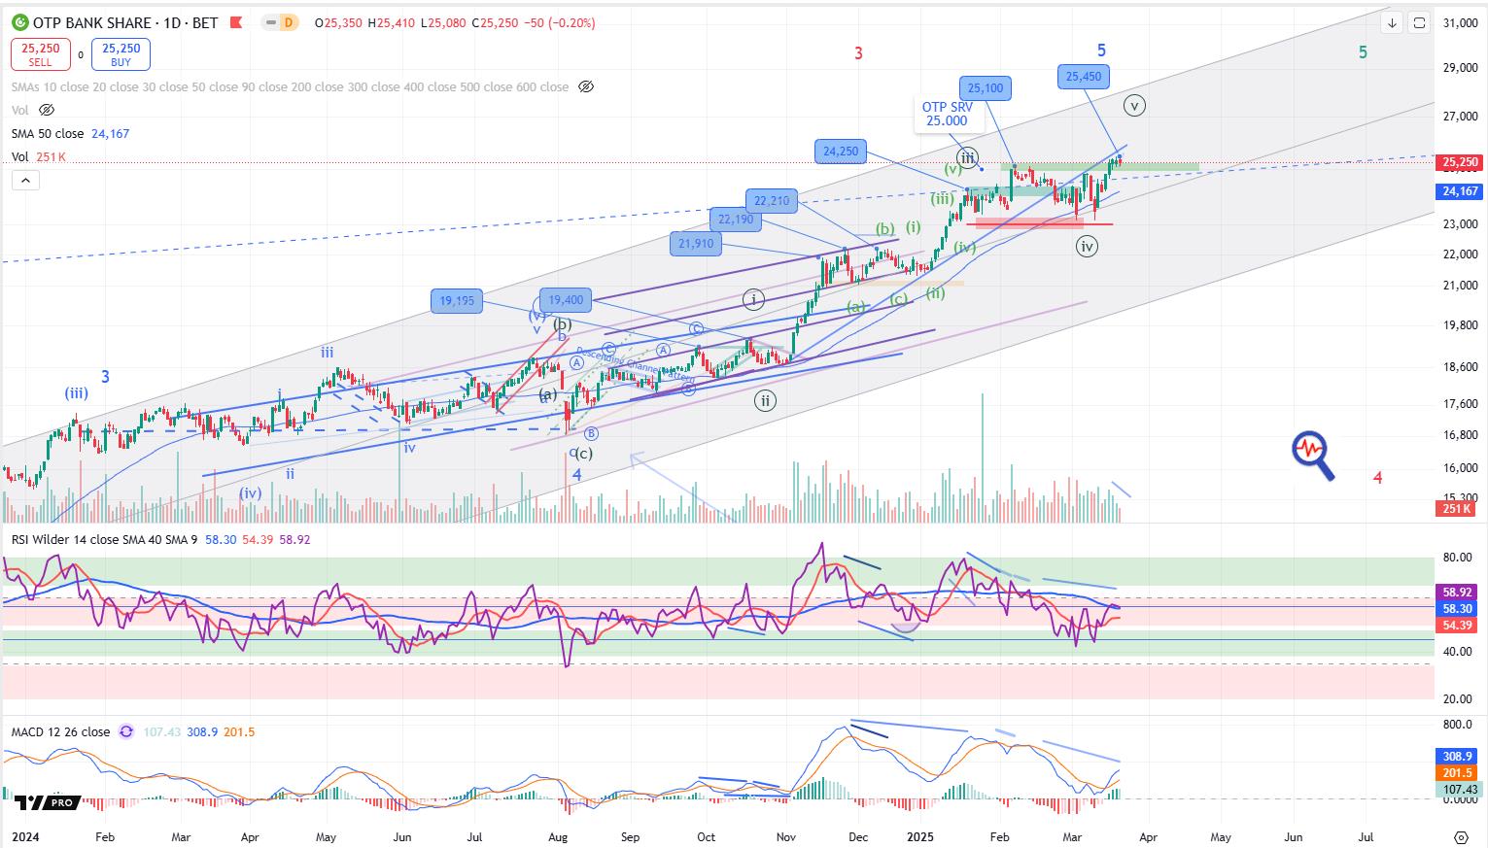Click the green 5 wave label
Screen dimensions: 1488x848
point(1363,52)
